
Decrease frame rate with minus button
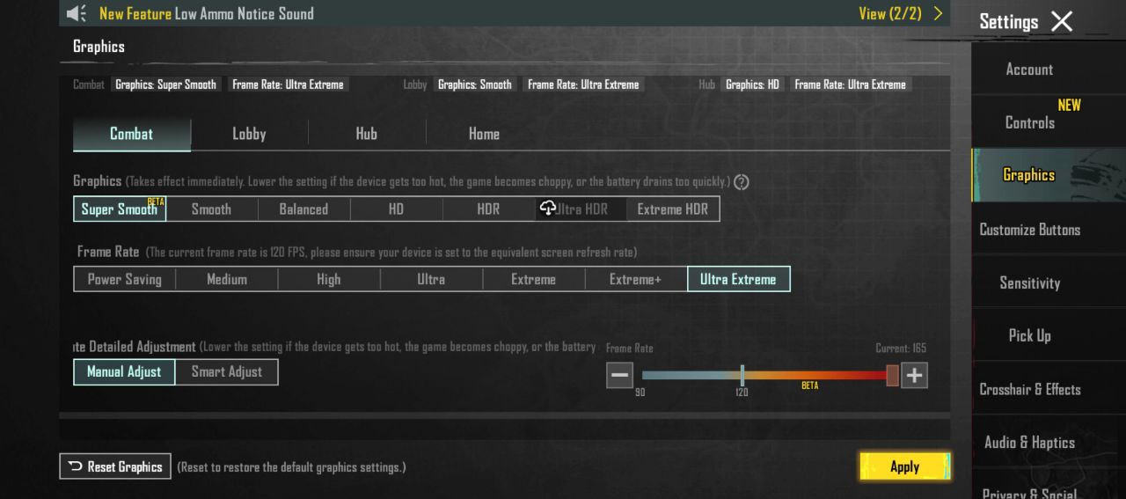619,375
